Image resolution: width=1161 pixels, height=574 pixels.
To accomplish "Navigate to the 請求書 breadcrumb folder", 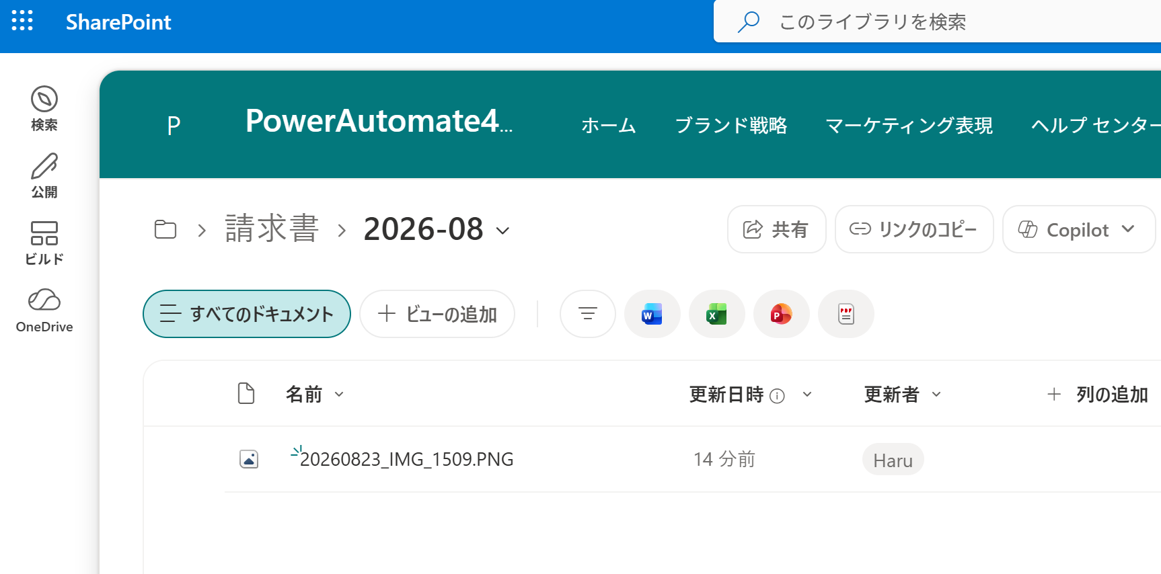I will (272, 229).
